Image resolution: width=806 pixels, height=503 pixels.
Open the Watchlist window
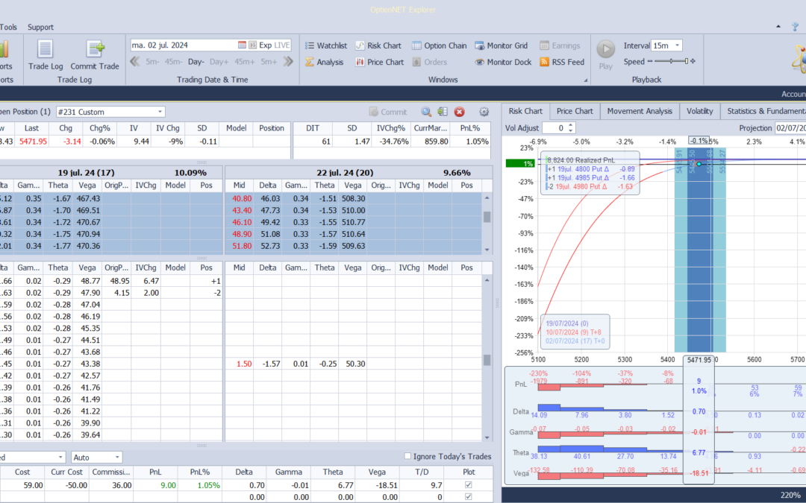coord(326,45)
